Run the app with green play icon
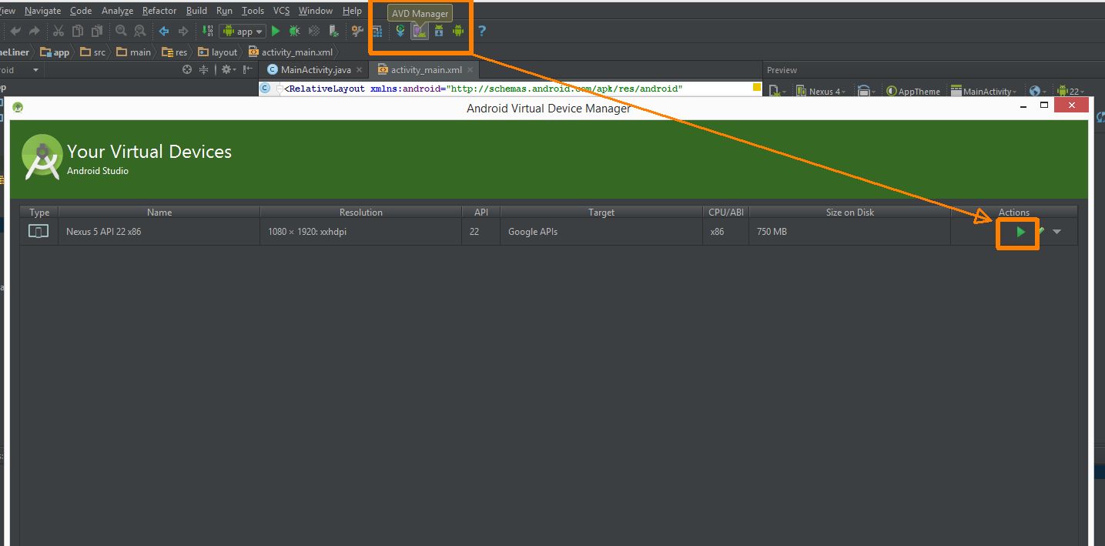1105x546 pixels. click(276, 31)
